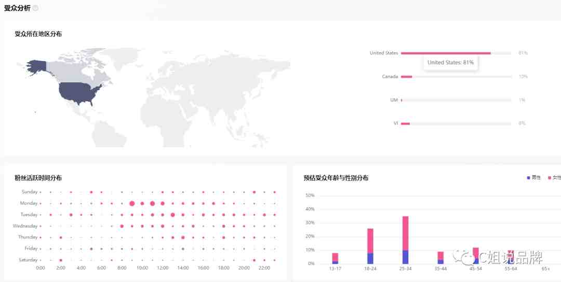The width and height of the screenshot is (561, 282).
Task: Toggle the blue 男性 legend marker
Action: tap(529, 178)
